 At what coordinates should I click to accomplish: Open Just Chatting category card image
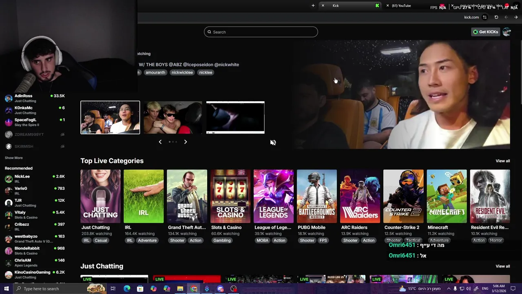[100, 196]
